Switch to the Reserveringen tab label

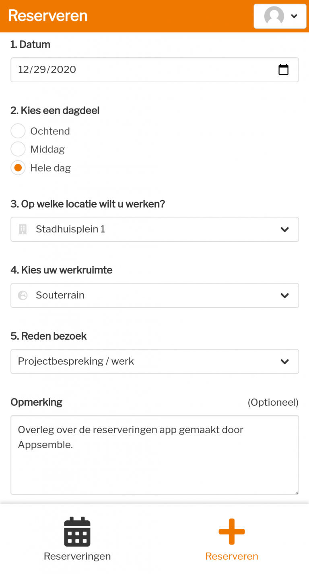(77, 556)
